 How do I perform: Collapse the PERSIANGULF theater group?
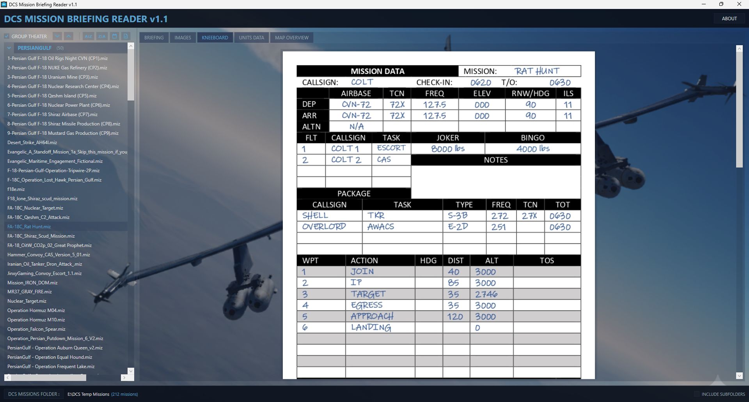[9, 48]
